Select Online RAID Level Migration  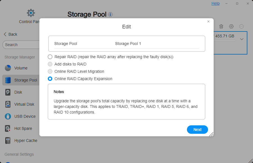tap(50, 71)
